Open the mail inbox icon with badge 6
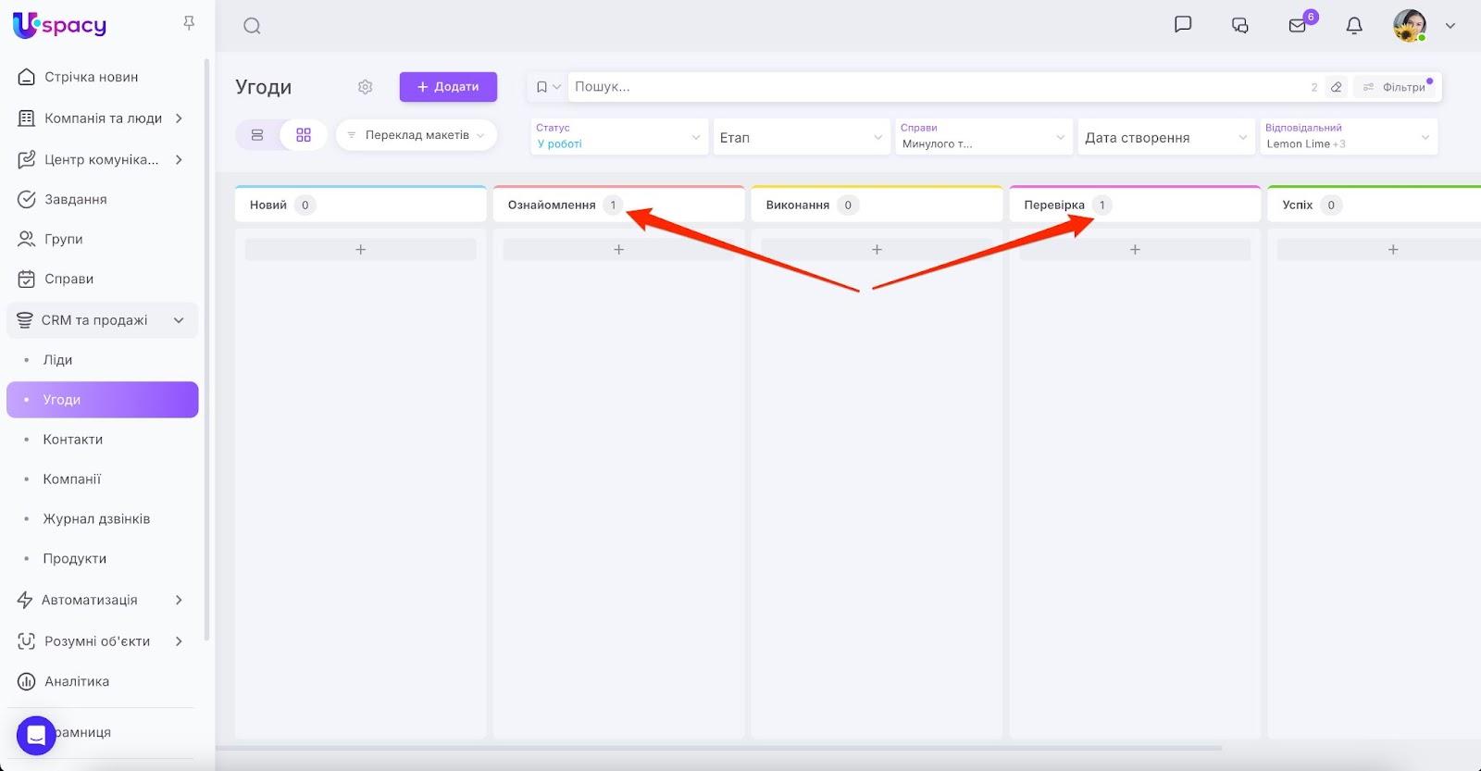Screen dimensions: 1481x771 pyautogui.click(x=1299, y=24)
